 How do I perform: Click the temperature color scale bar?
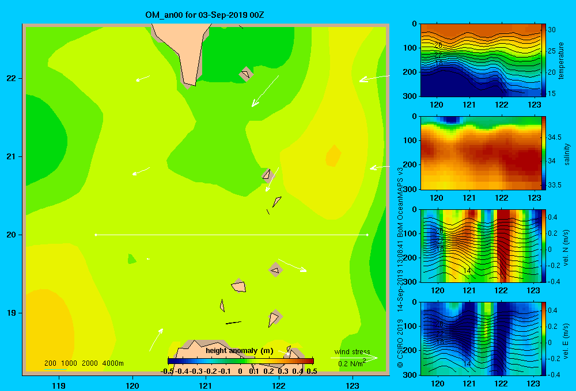(x=544, y=60)
